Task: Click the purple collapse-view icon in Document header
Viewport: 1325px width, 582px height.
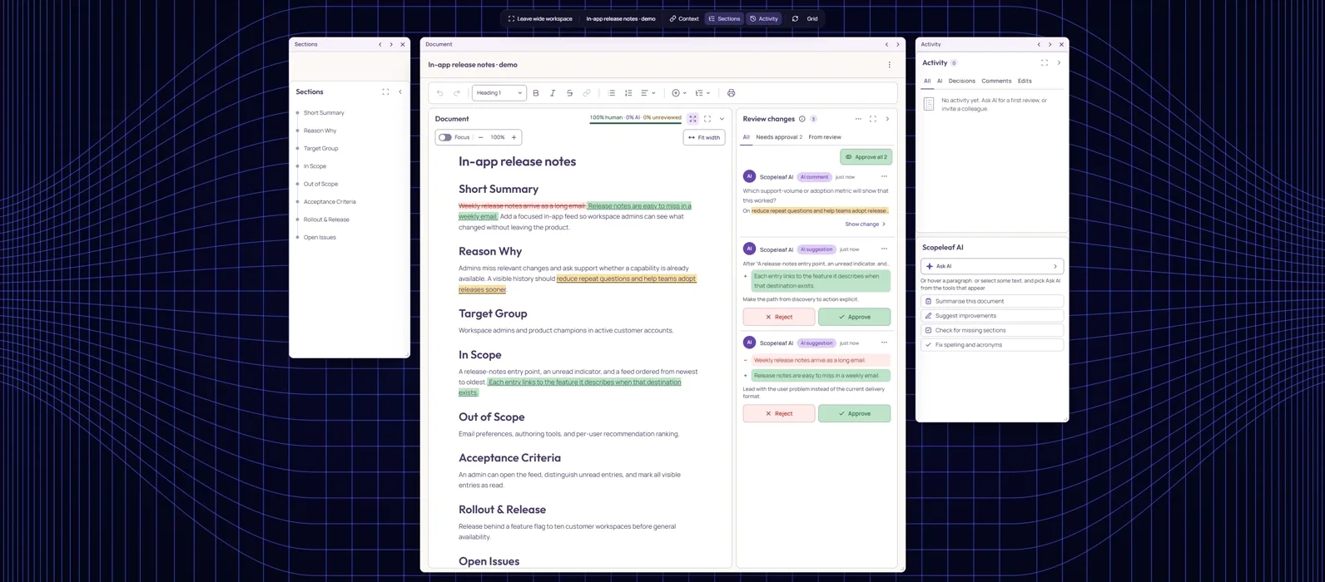Action: 692,119
